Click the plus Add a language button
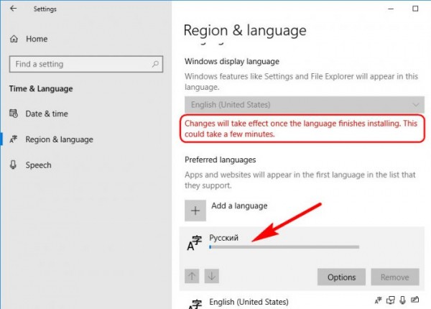 pyautogui.click(x=195, y=211)
